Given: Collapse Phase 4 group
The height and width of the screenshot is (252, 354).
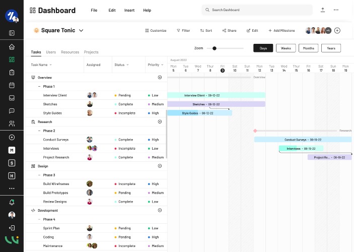Looking at the screenshot, I should coord(39,219).
